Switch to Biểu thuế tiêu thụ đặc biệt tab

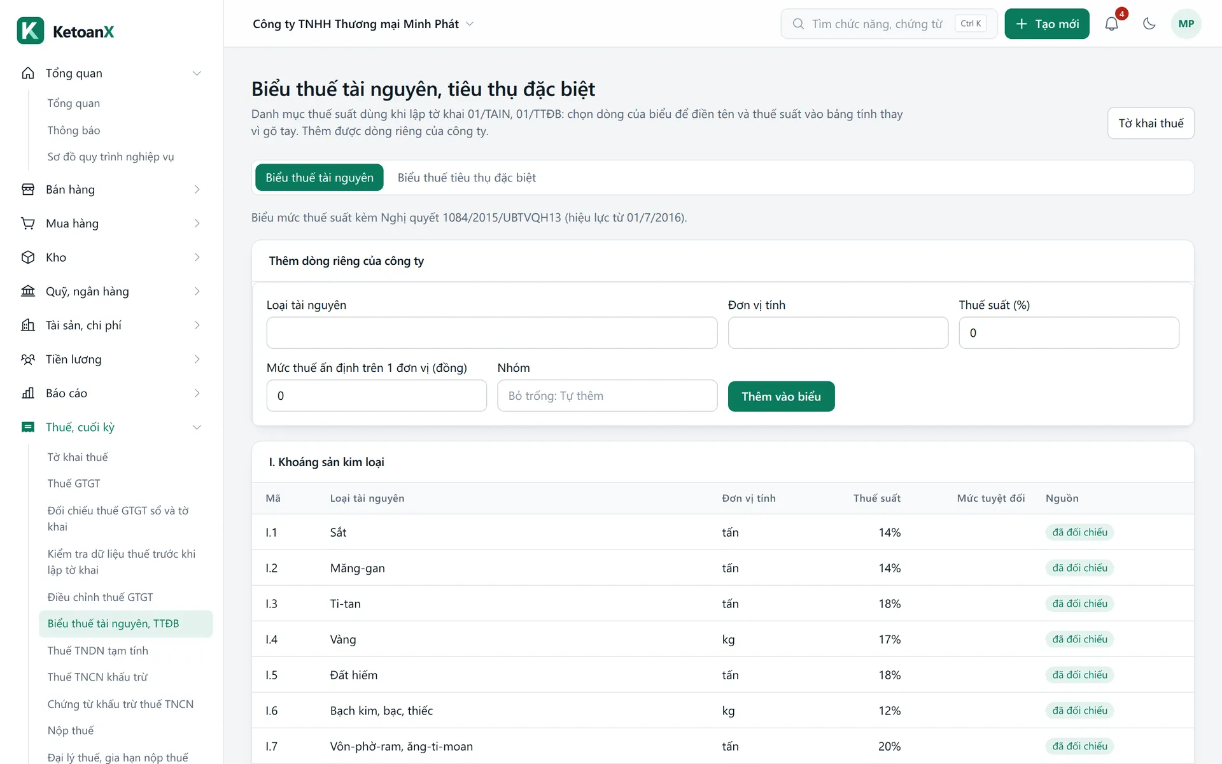(467, 178)
